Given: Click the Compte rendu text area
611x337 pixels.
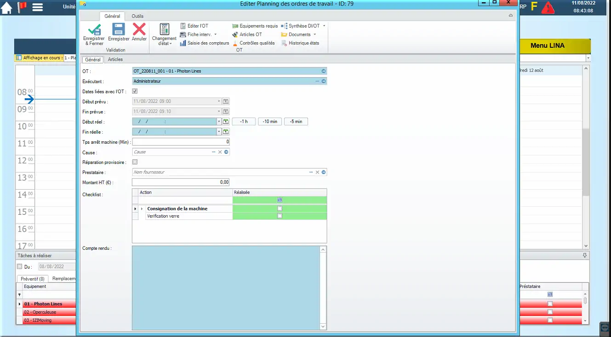Looking at the screenshot, I should 226,288.
